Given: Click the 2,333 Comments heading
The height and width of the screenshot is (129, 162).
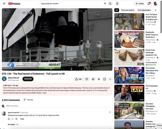Looking at the screenshot, I should pyautogui.click(x=11, y=100).
